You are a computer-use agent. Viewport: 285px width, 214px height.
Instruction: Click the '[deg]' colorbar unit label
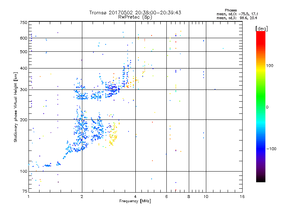261,29
